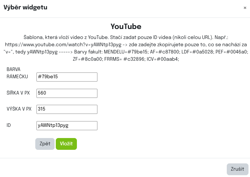The height and width of the screenshot is (177, 250).
Task: Focus the ŠÍŘKA V PX width field
Action: [x=67, y=93]
